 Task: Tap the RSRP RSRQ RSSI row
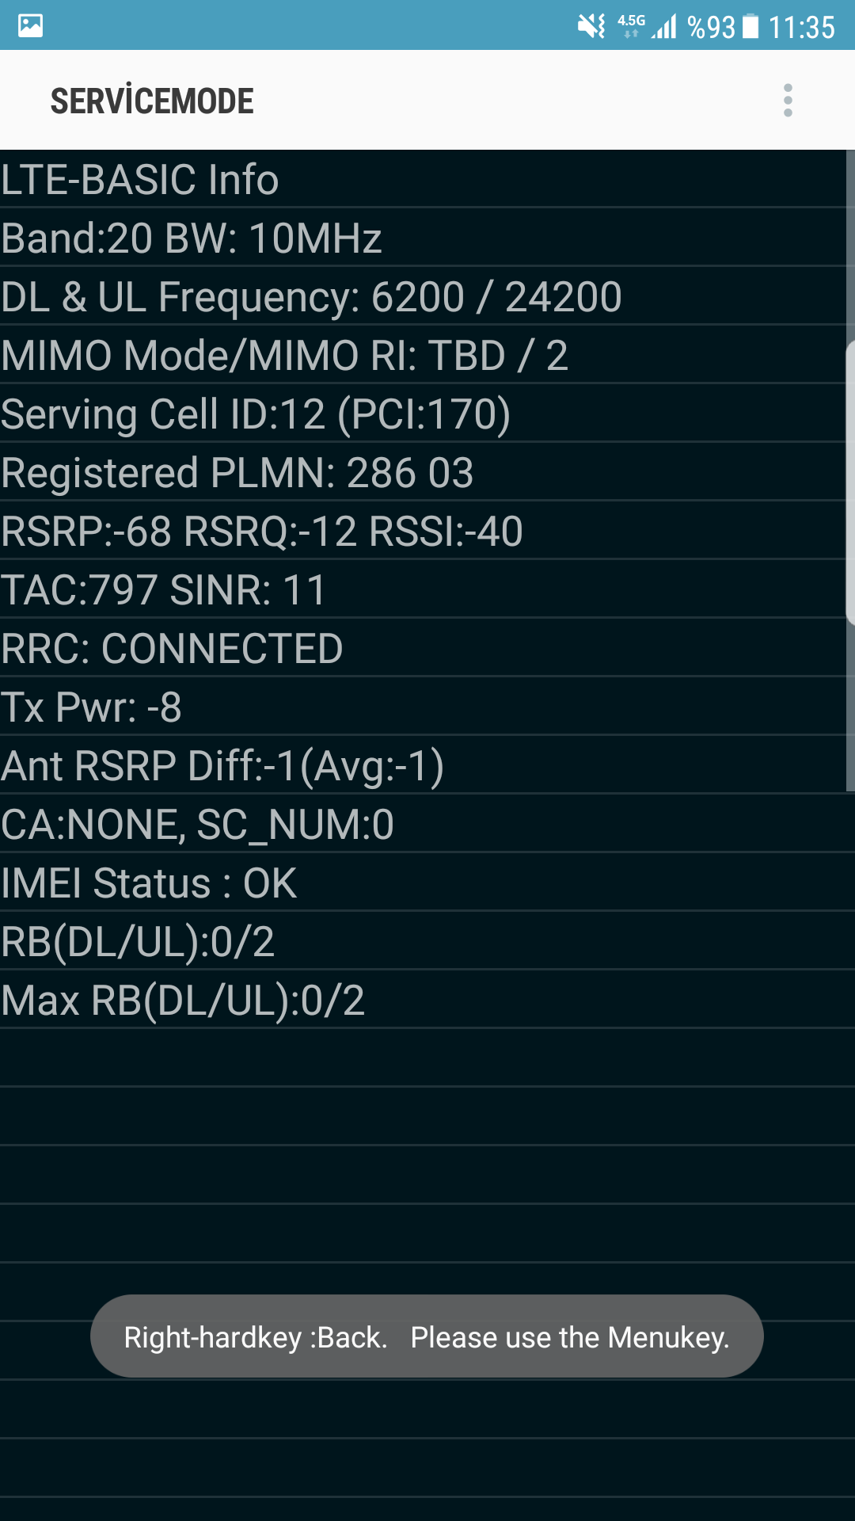(x=423, y=531)
